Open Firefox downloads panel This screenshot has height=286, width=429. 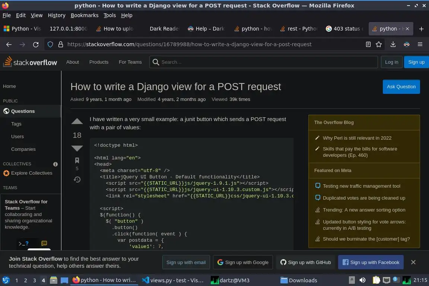393,44
